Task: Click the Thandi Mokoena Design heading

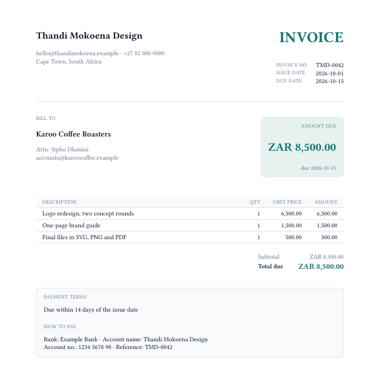Action: [x=89, y=36]
